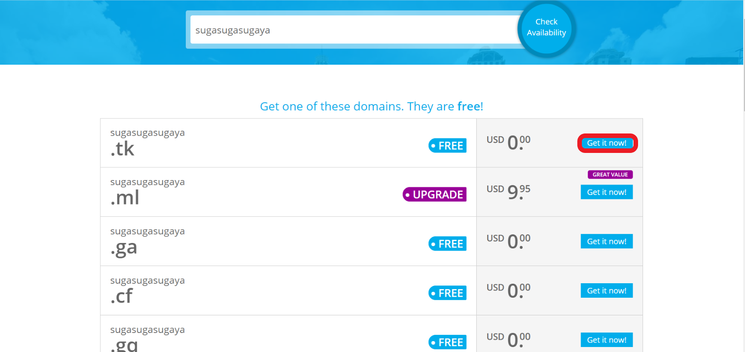
Task: Click the GREAT VALUE label
Action: pyautogui.click(x=610, y=175)
